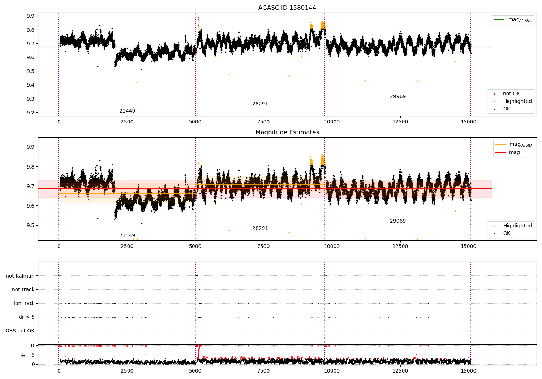This screenshot has height=379, width=542.
Task: Click the 9.7 tick on the AGASC ID y-axis
Action: click(31, 44)
